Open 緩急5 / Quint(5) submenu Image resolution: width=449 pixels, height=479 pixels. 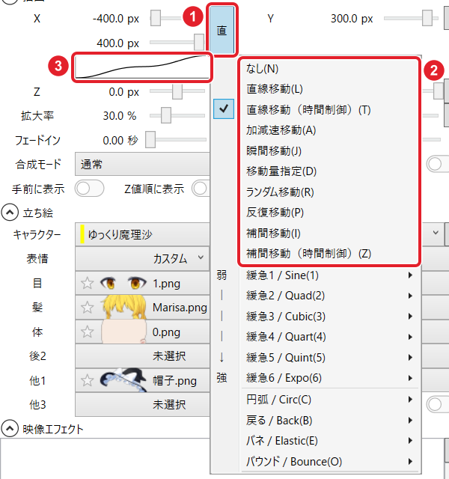click(x=329, y=358)
